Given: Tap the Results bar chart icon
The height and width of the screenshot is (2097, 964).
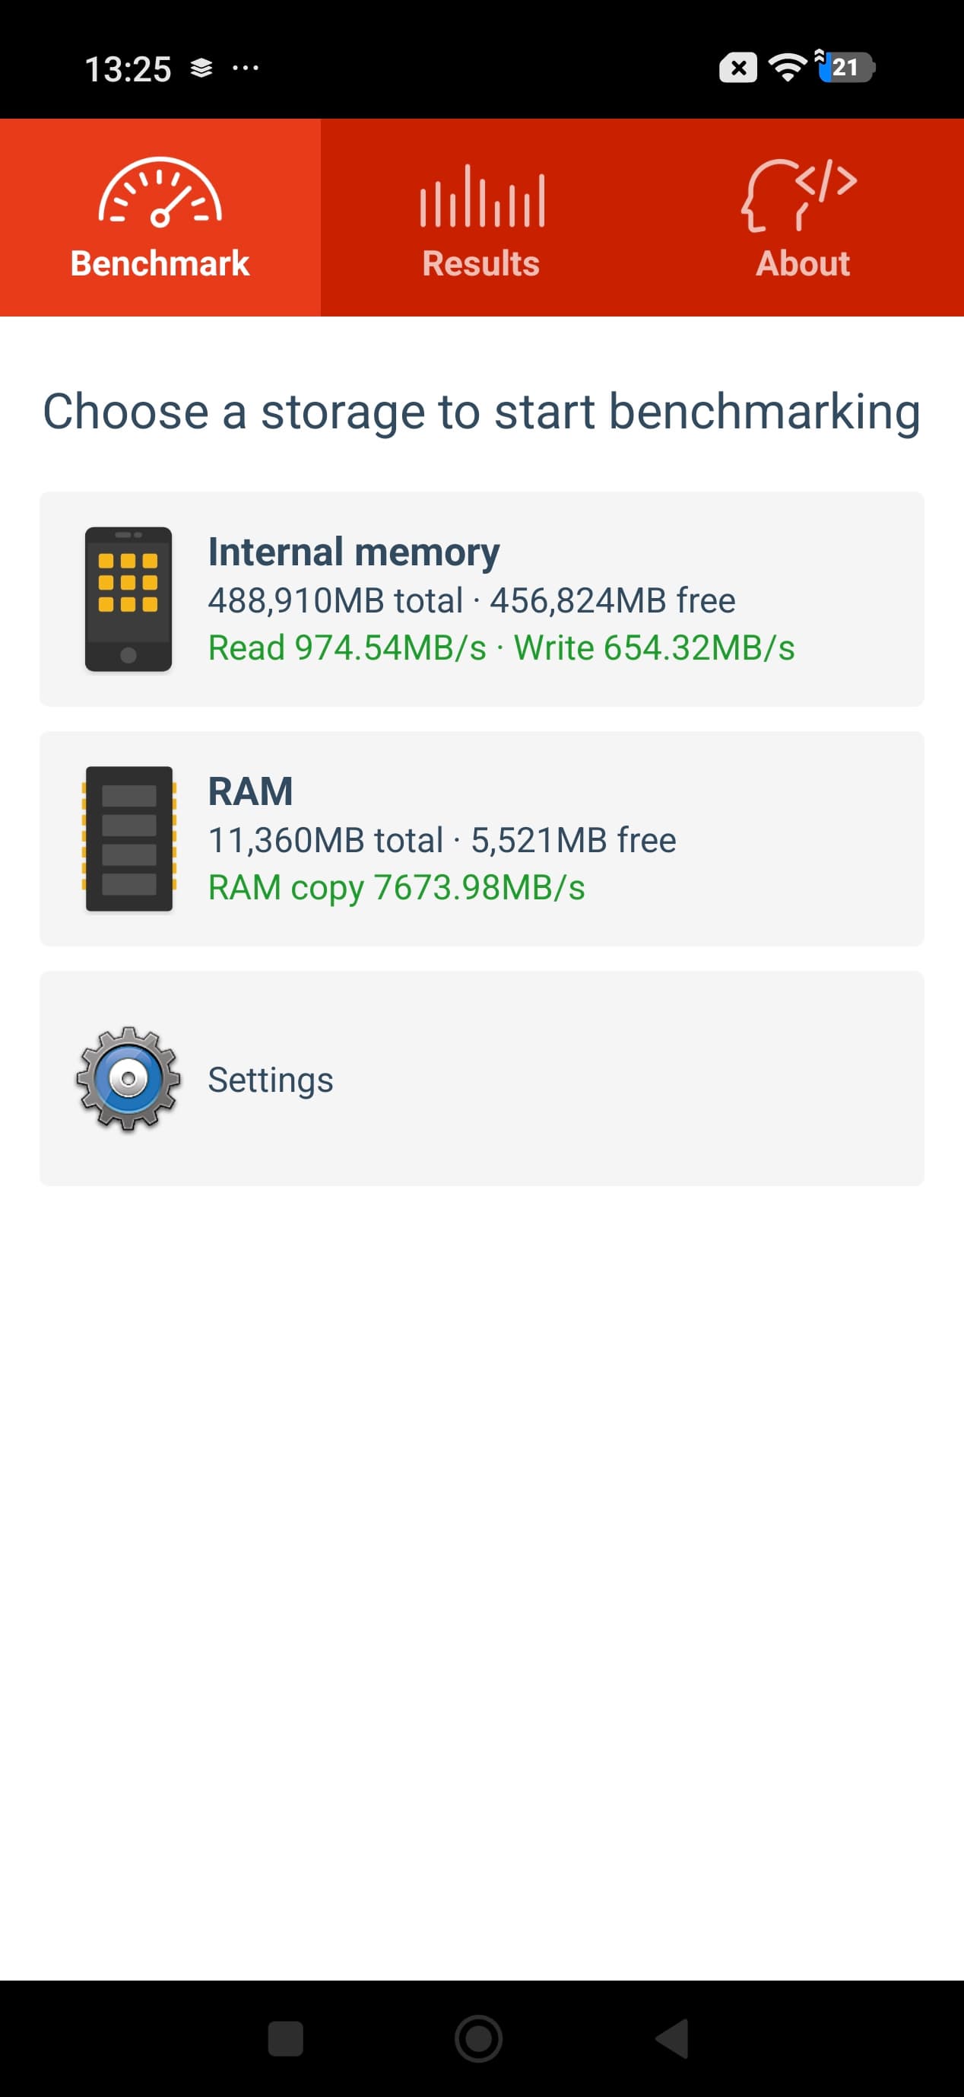Looking at the screenshot, I should (481, 196).
